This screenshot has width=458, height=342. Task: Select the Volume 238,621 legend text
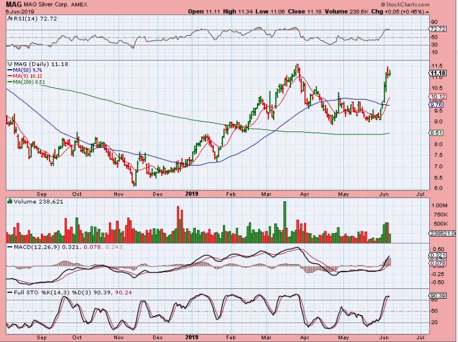(38, 202)
